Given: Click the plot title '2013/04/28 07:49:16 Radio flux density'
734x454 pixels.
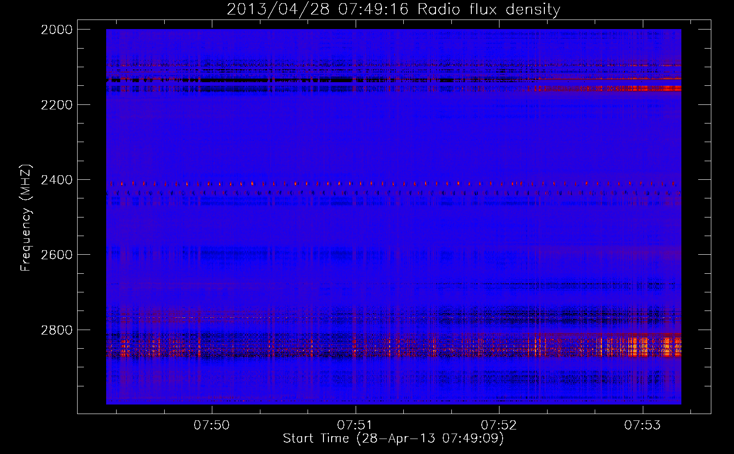Looking at the screenshot, I should click(x=393, y=9).
